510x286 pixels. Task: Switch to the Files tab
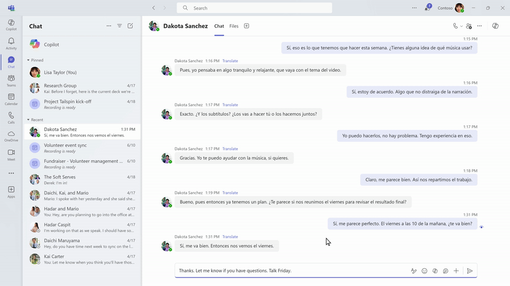(234, 26)
